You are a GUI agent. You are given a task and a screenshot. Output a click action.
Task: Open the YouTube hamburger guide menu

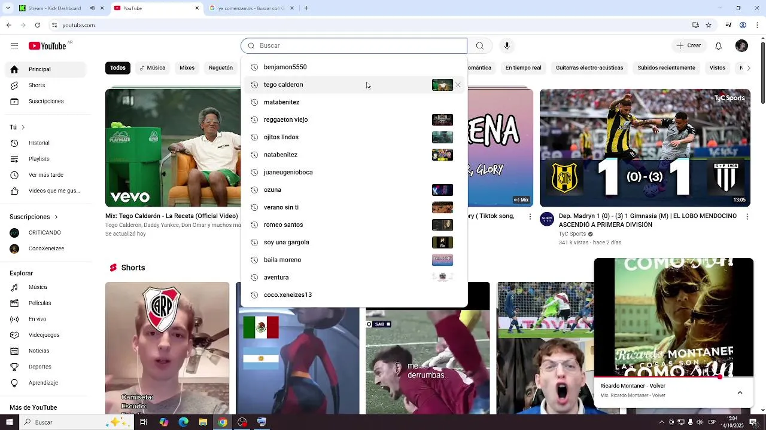(x=14, y=46)
